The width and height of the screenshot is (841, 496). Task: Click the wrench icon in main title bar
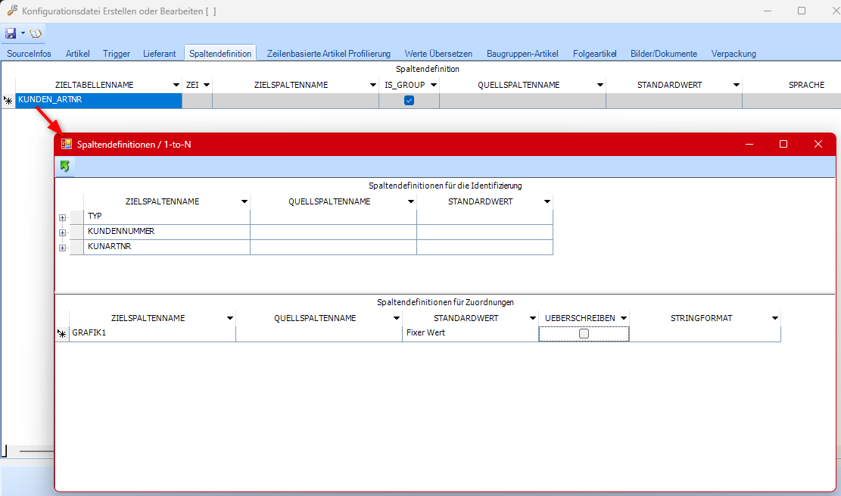point(11,11)
